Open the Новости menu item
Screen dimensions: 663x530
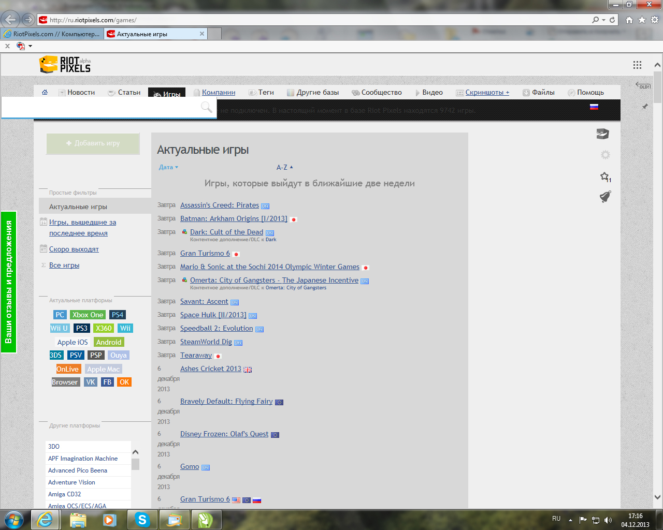[77, 92]
